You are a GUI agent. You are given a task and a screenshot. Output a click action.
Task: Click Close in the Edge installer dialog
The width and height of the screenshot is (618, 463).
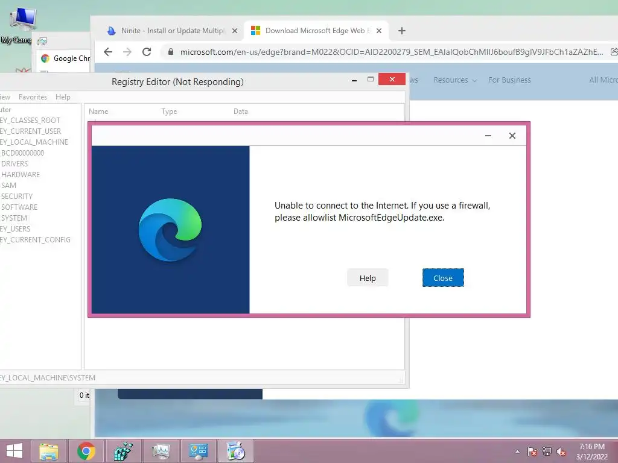443,278
